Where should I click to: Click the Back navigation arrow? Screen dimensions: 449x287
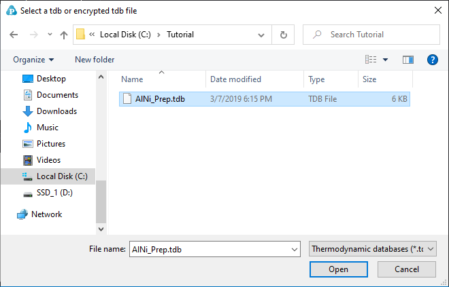coord(14,35)
